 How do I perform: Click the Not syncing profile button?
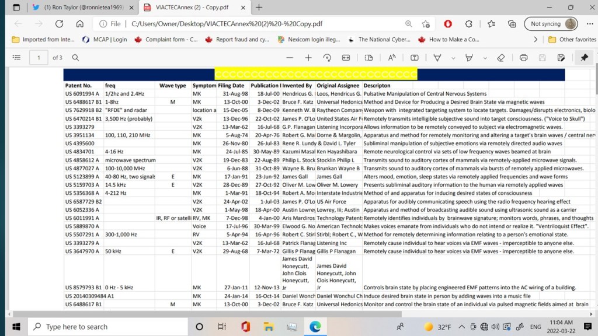(551, 24)
